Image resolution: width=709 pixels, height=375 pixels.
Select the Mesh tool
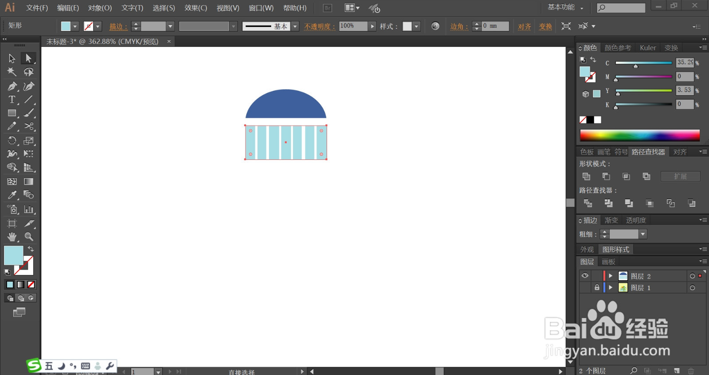12,182
